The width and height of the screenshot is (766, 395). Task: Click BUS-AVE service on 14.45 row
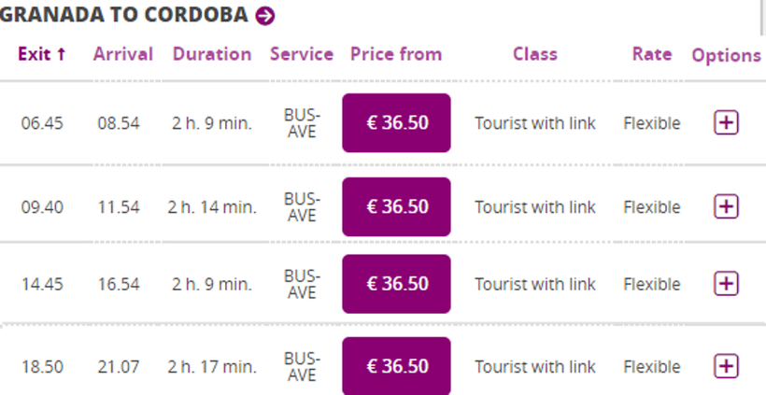301,283
